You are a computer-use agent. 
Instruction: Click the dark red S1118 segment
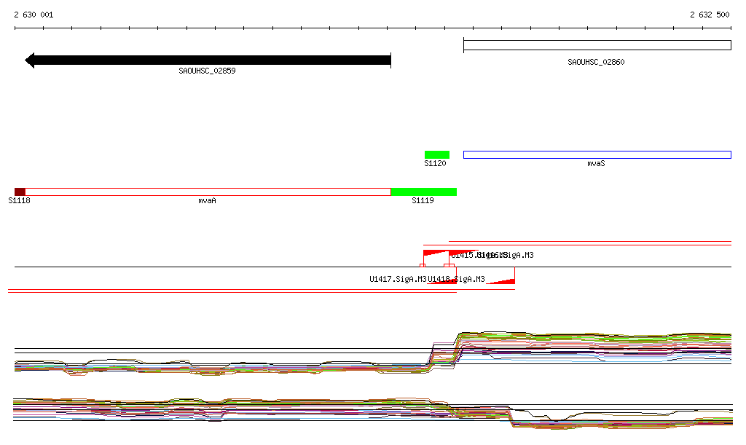[x=20, y=192]
